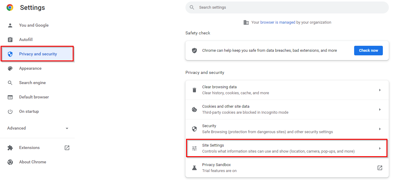Focus the Search settings field
The width and height of the screenshot is (399, 184).
click(287, 7)
